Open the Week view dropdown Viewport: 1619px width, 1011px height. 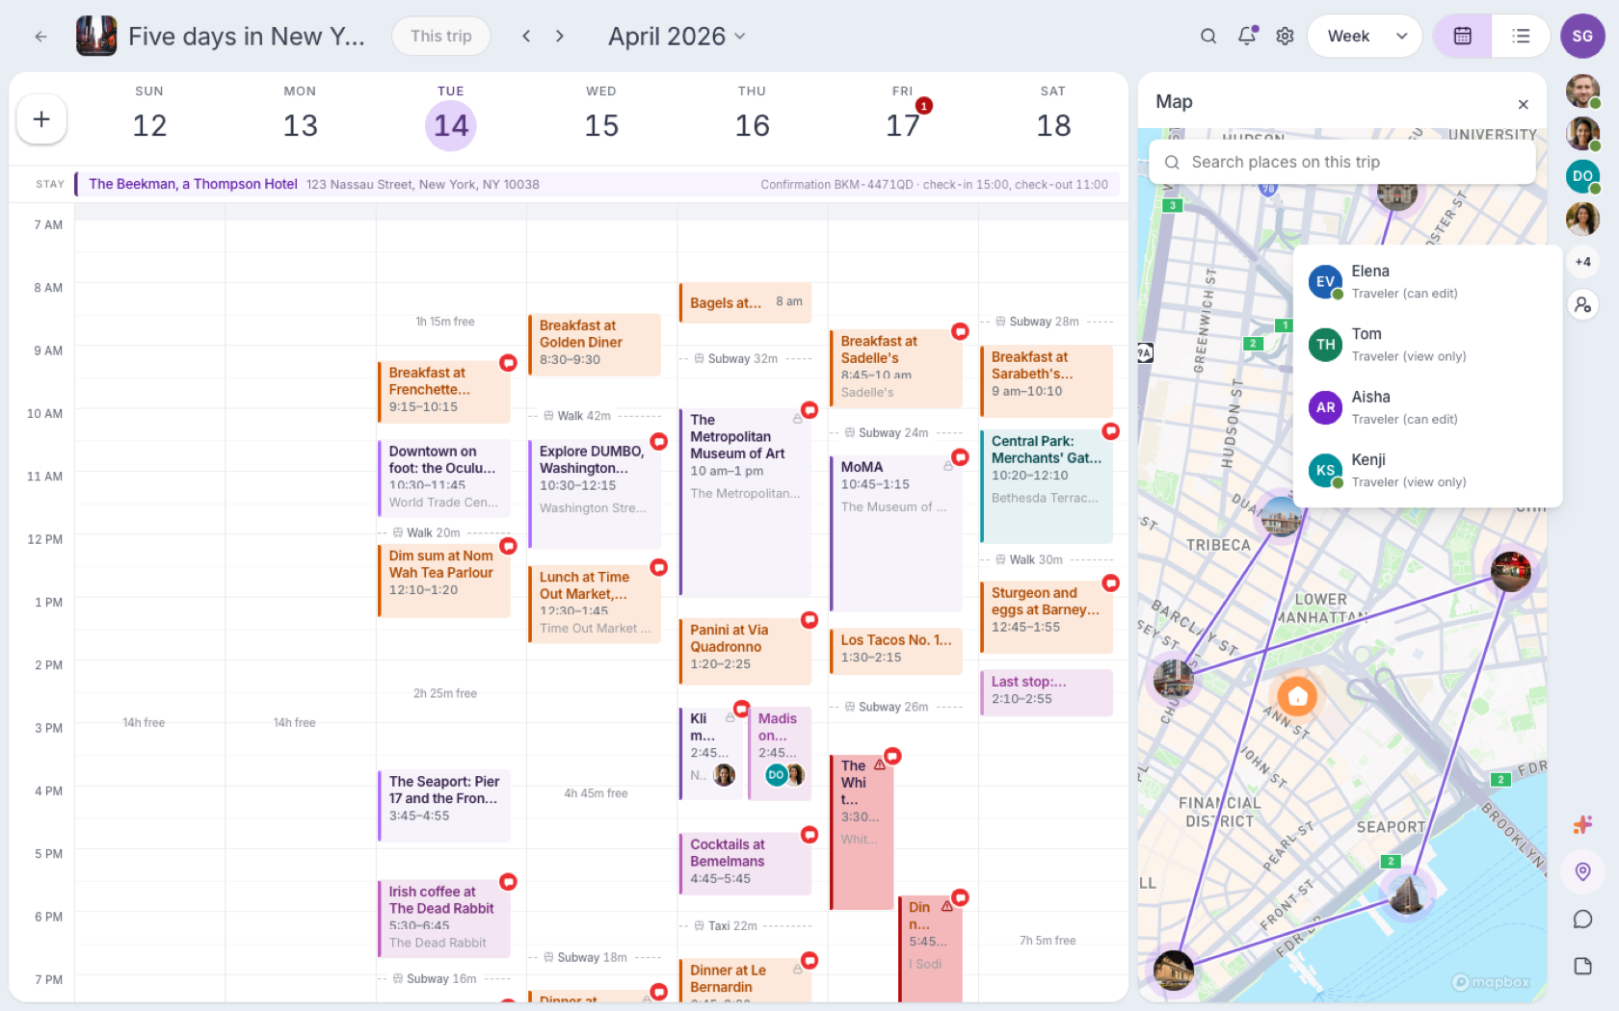[1365, 37]
